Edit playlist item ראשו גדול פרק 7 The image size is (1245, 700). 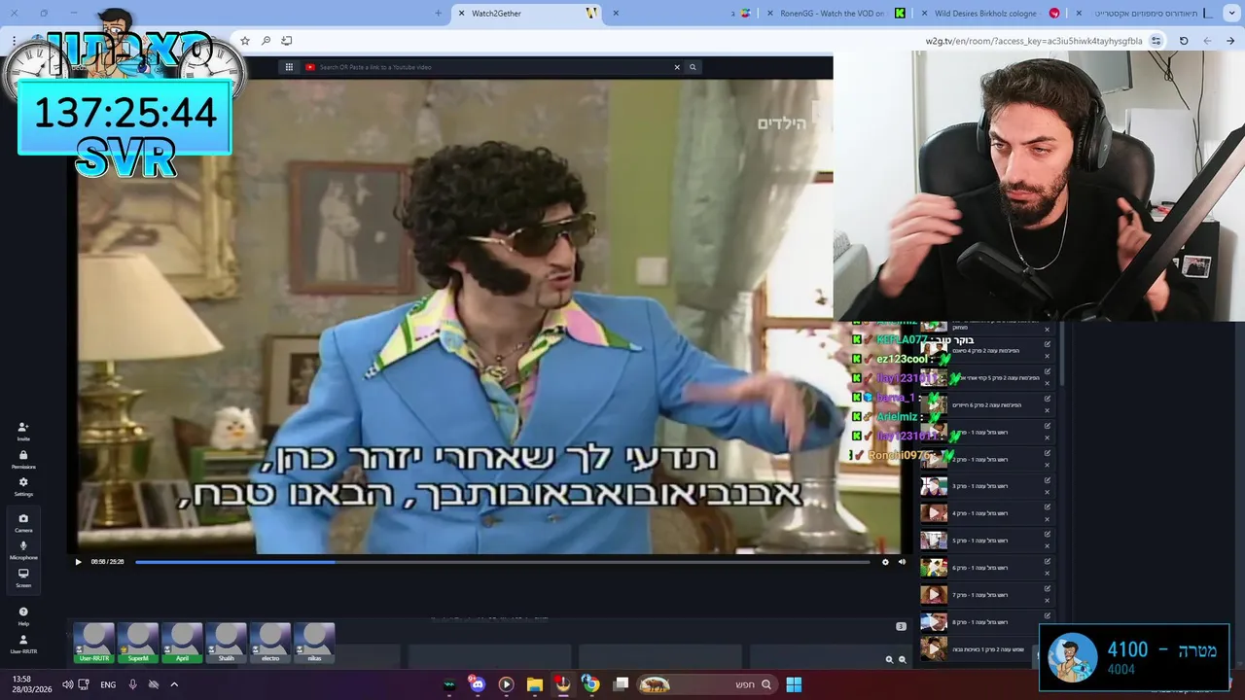(x=1048, y=588)
